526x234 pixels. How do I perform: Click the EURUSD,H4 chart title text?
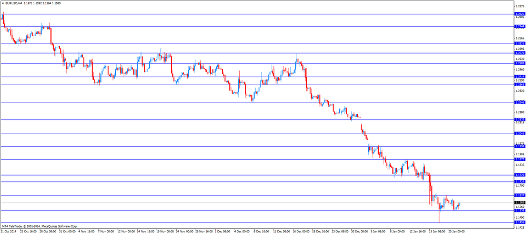pyautogui.click(x=14, y=3)
